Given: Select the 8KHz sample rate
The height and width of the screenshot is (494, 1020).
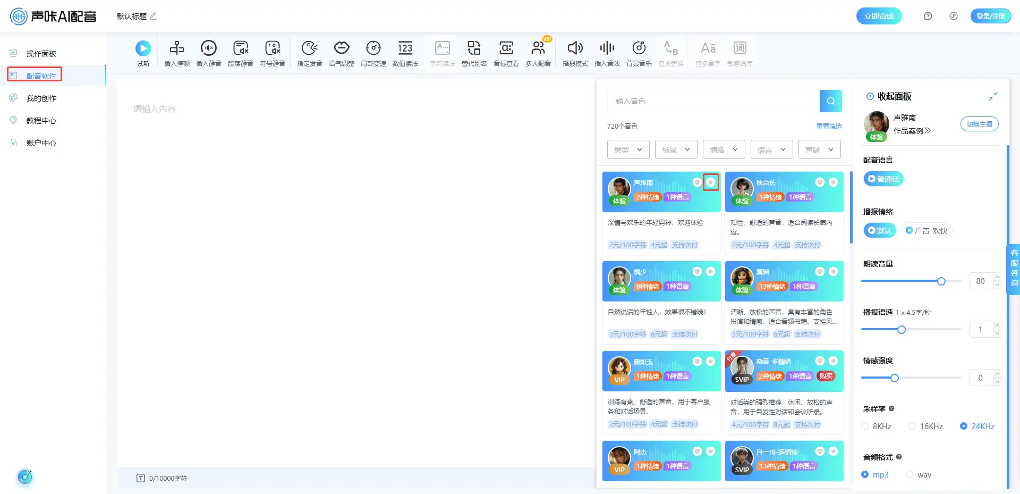Looking at the screenshot, I should point(865,426).
